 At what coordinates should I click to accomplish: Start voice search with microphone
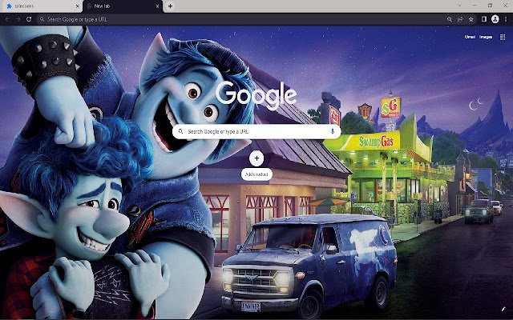(x=333, y=131)
